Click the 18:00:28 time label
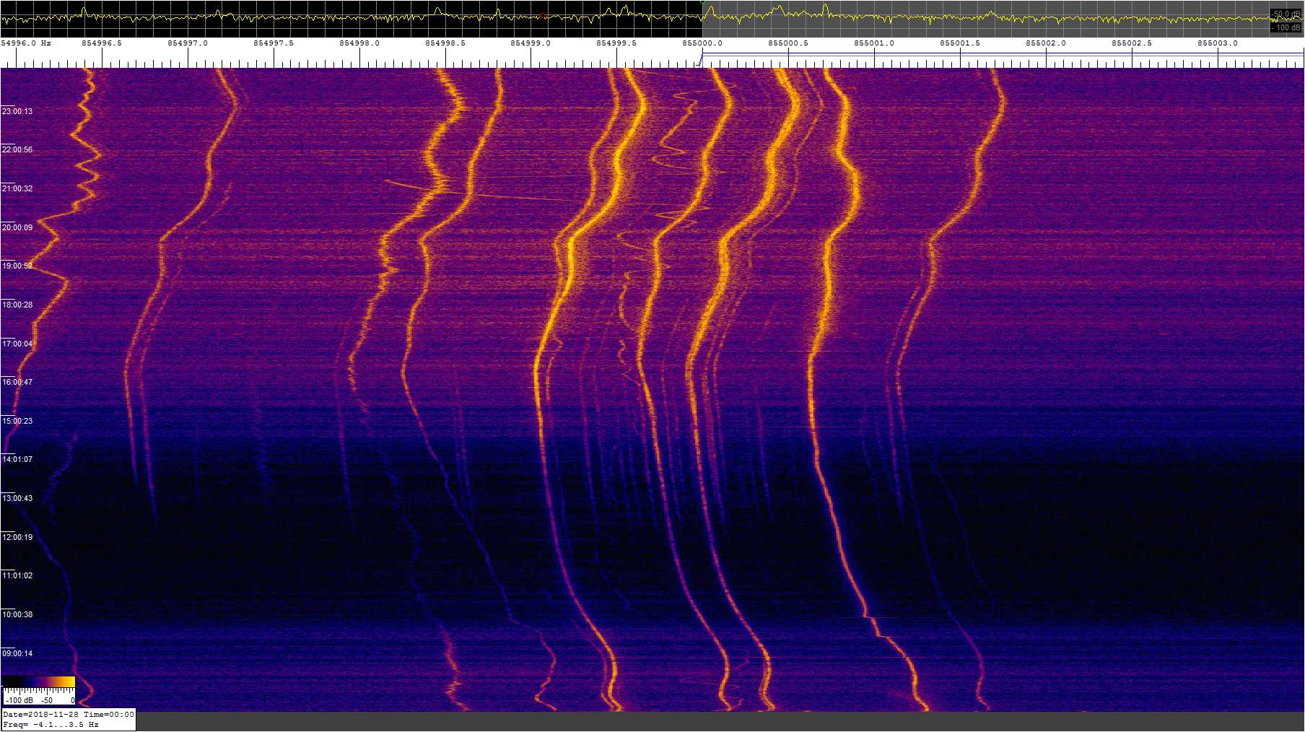 pos(17,305)
